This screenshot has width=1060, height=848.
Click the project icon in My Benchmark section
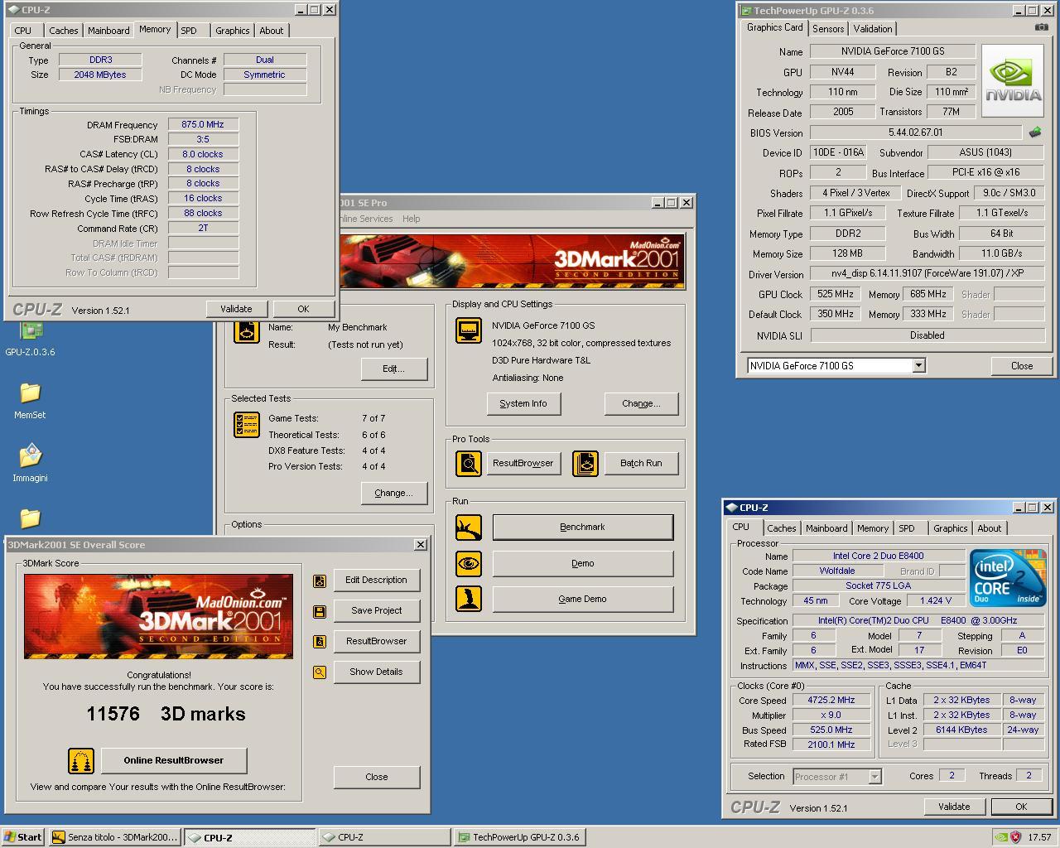[247, 330]
